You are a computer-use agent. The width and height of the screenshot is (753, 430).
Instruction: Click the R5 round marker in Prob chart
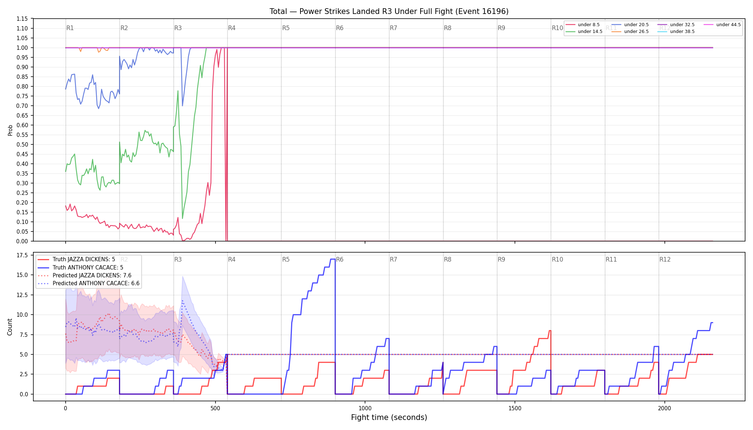click(286, 28)
